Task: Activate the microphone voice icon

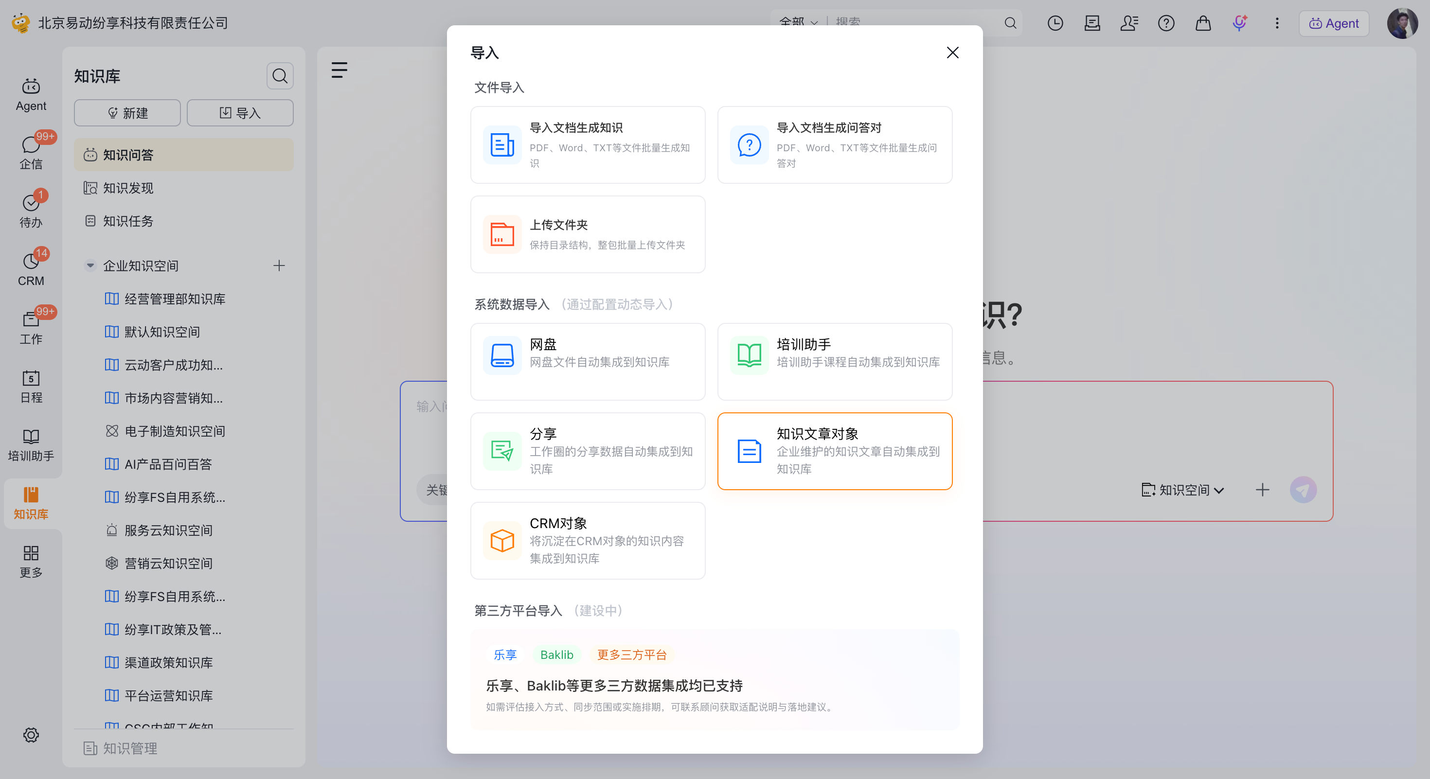Action: coord(1240,23)
